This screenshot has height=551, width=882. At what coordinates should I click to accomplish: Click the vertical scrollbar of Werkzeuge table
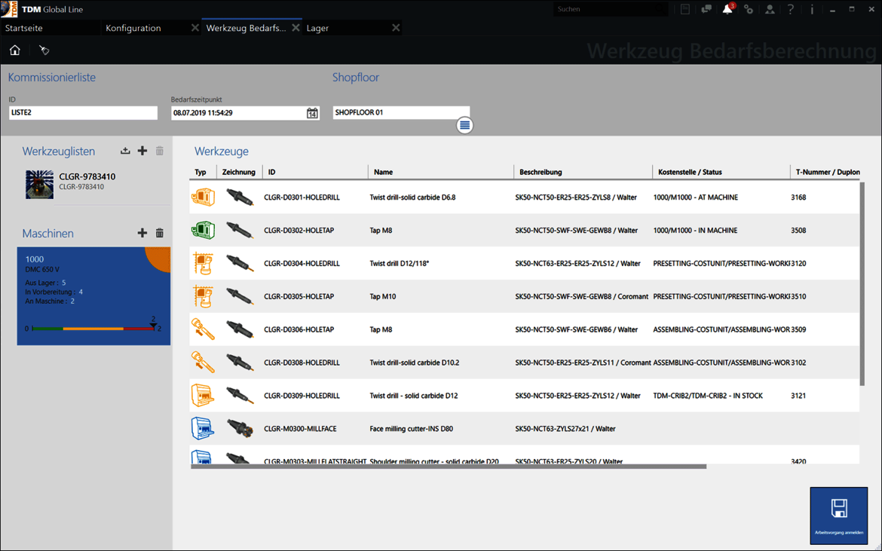862,284
